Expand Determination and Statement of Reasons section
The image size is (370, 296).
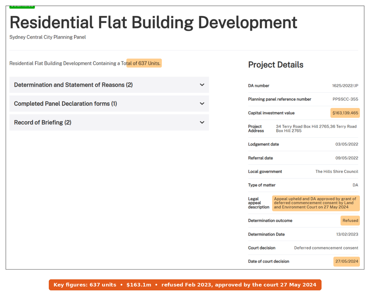pos(109,85)
